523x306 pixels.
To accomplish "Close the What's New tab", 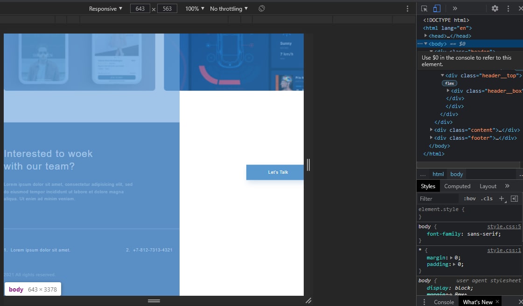I will tap(497, 302).
